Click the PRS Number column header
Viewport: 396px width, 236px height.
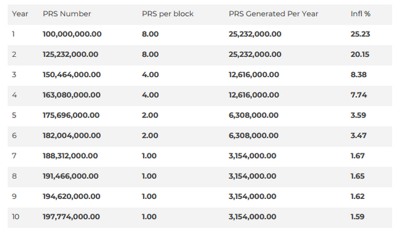67,14
